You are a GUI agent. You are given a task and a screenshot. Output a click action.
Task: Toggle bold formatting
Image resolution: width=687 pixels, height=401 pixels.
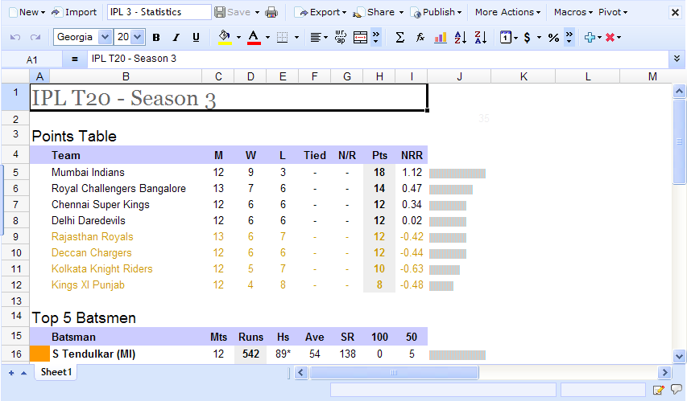click(156, 38)
